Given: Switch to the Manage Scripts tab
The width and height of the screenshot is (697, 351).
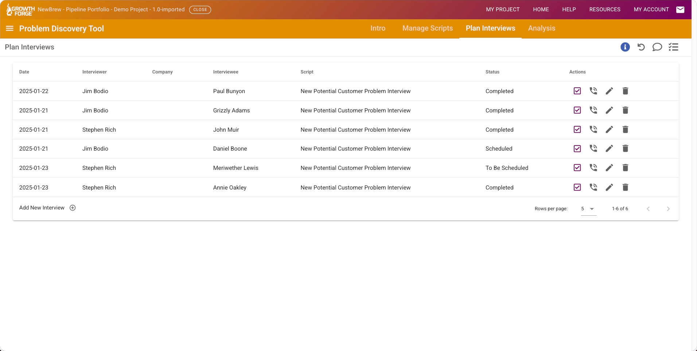Looking at the screenshot, I should point(428,28).
